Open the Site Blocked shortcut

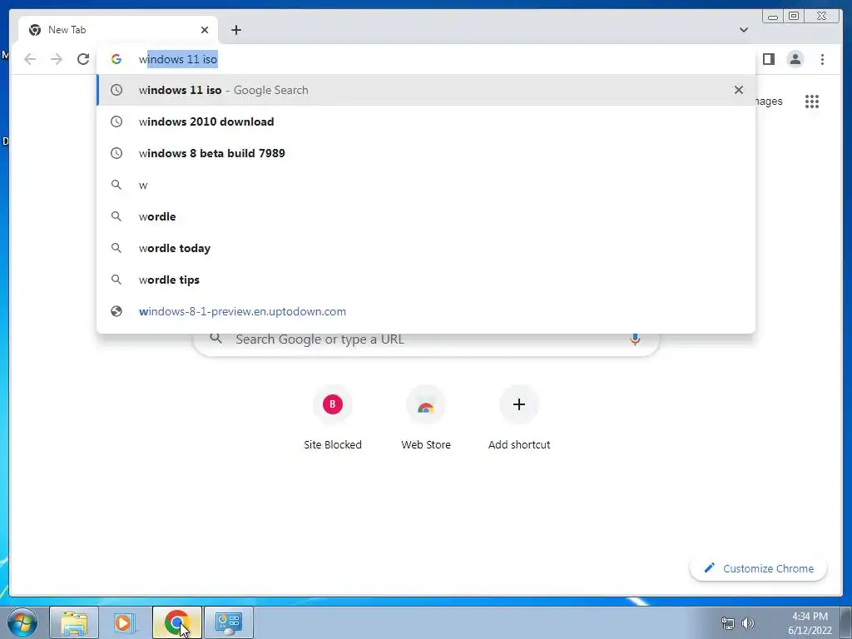pyautogui.click(x=333, y=418)
